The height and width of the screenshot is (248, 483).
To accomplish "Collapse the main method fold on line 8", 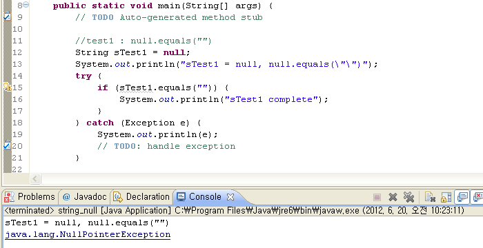I will pos(26,5).
